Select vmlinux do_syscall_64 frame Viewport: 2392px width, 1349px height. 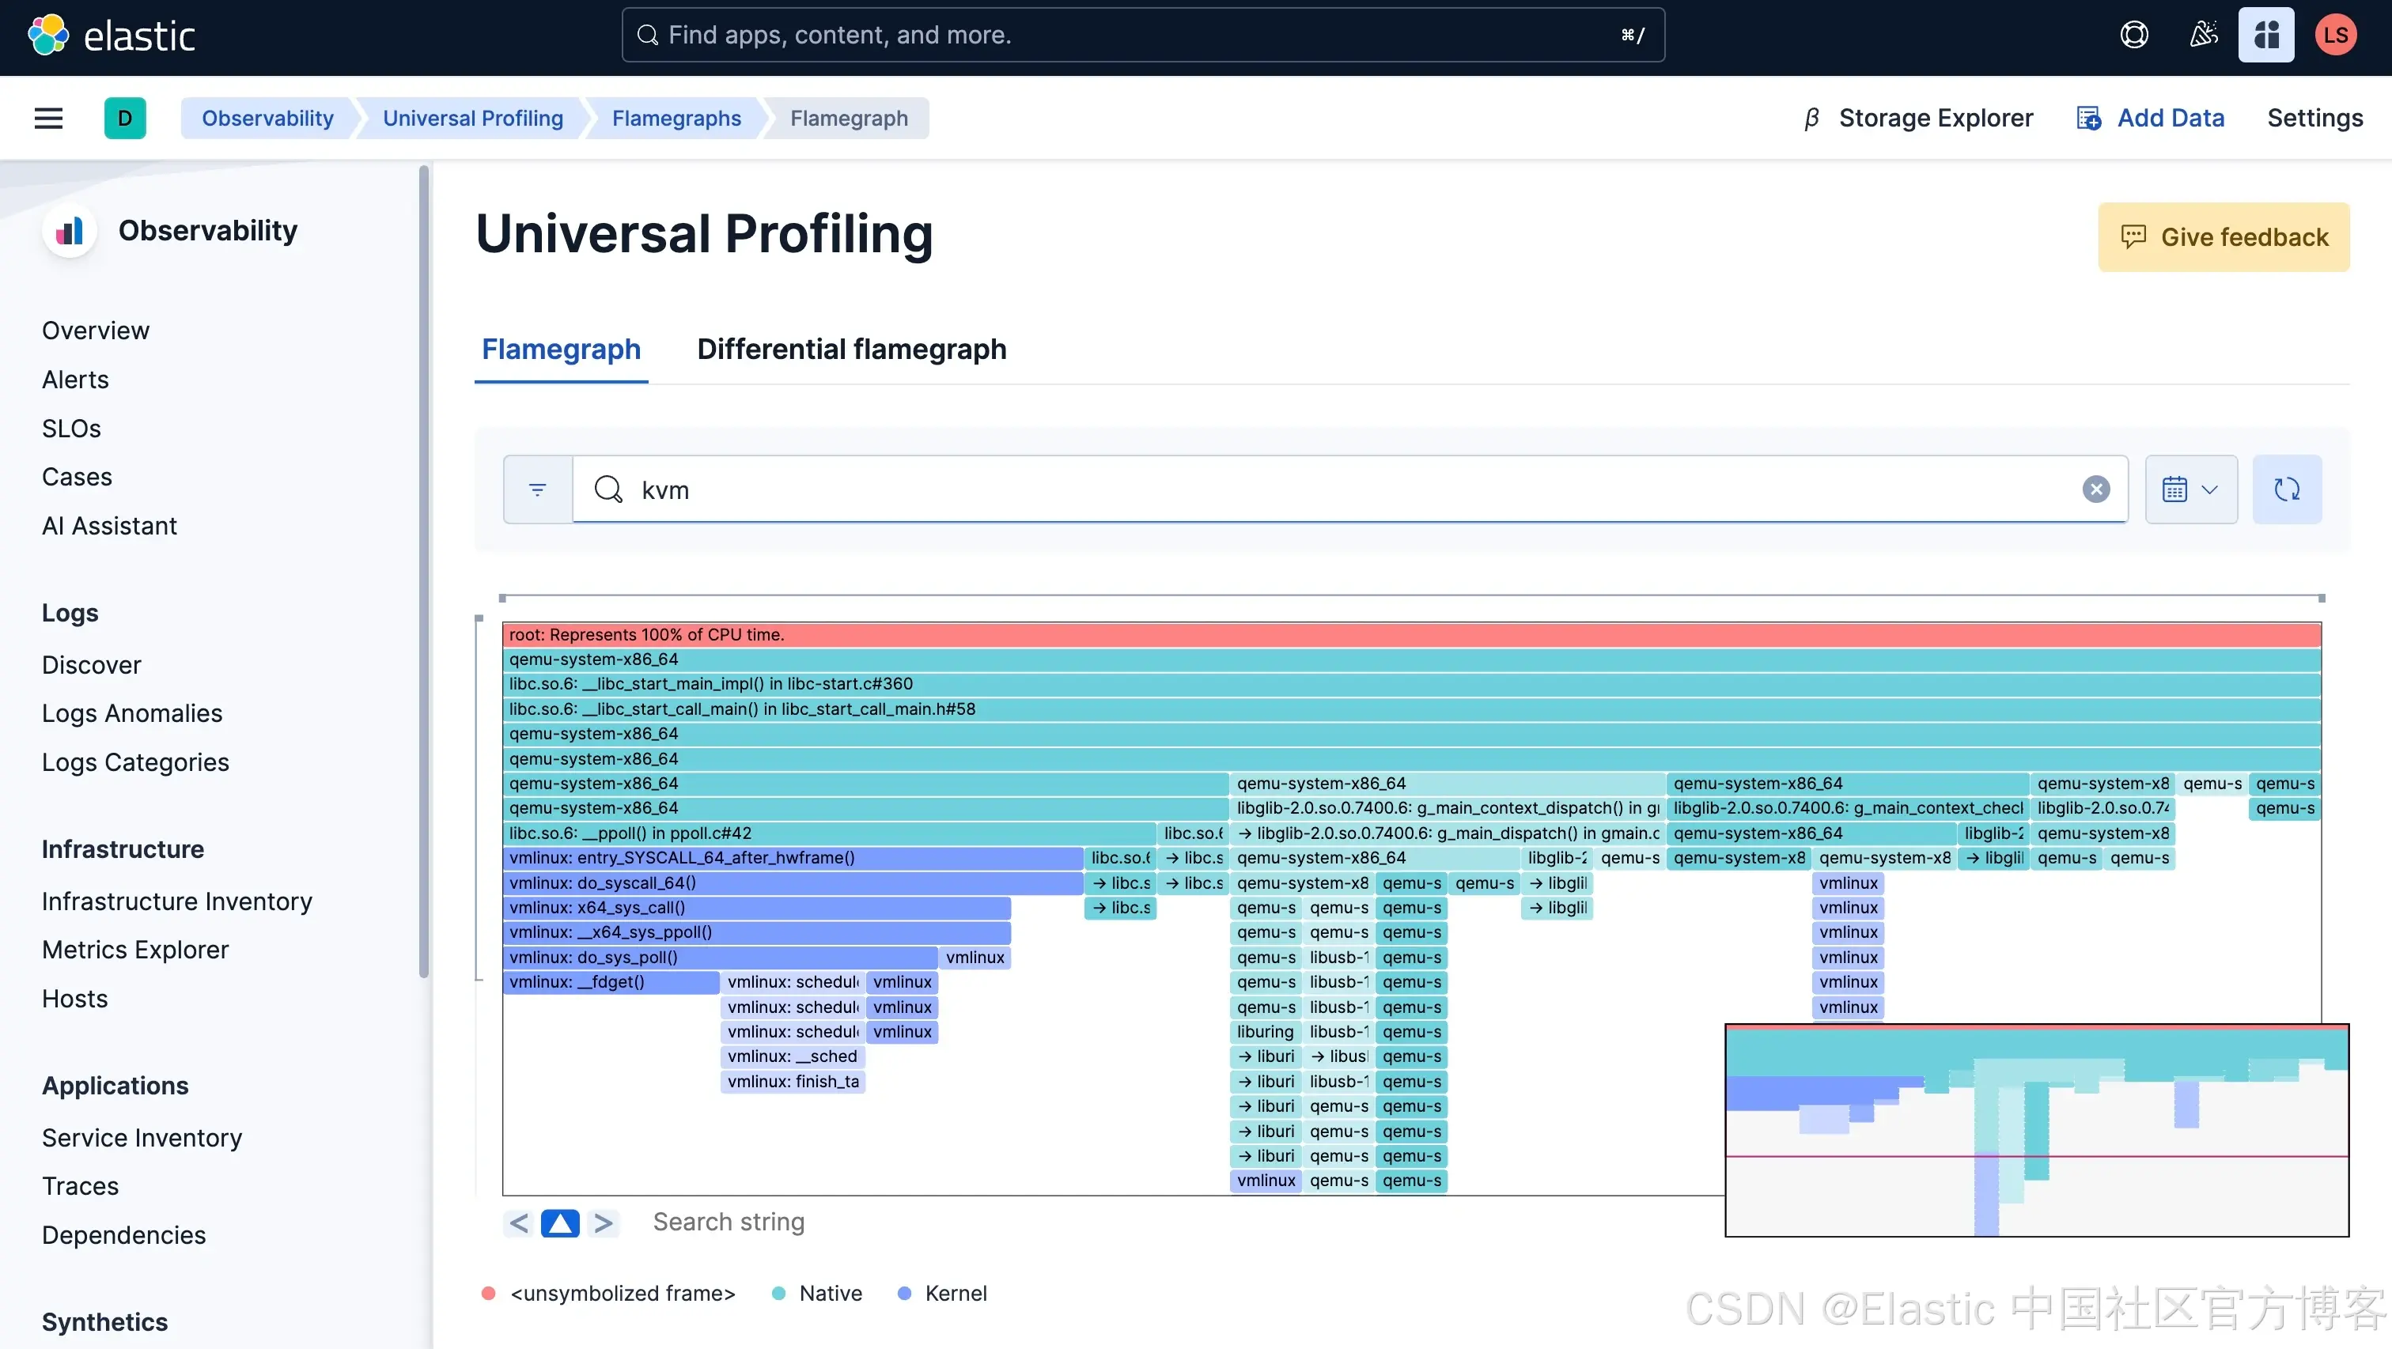click(x=793, y=884)
